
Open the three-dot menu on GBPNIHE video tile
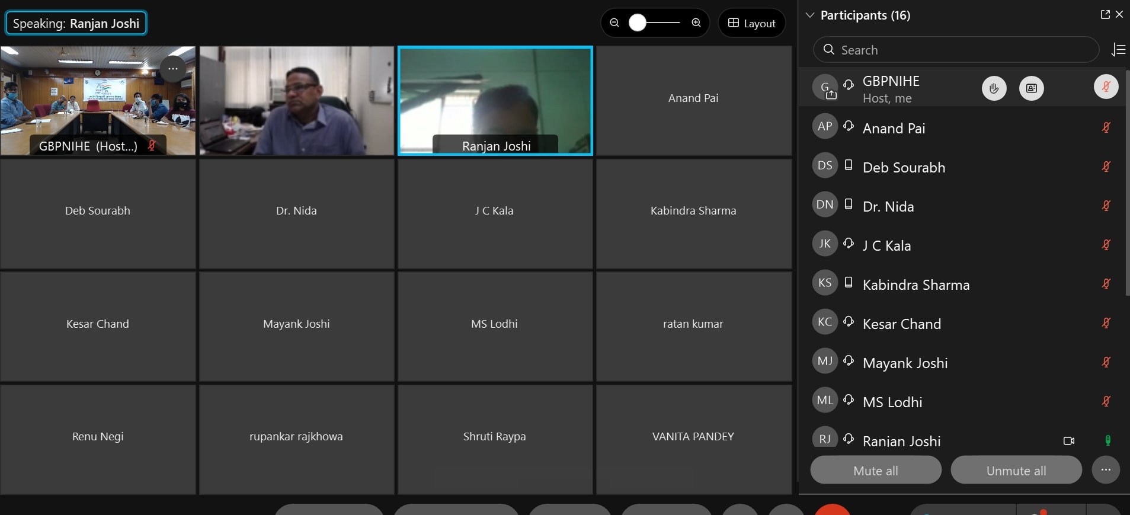[x=173, y=69]
